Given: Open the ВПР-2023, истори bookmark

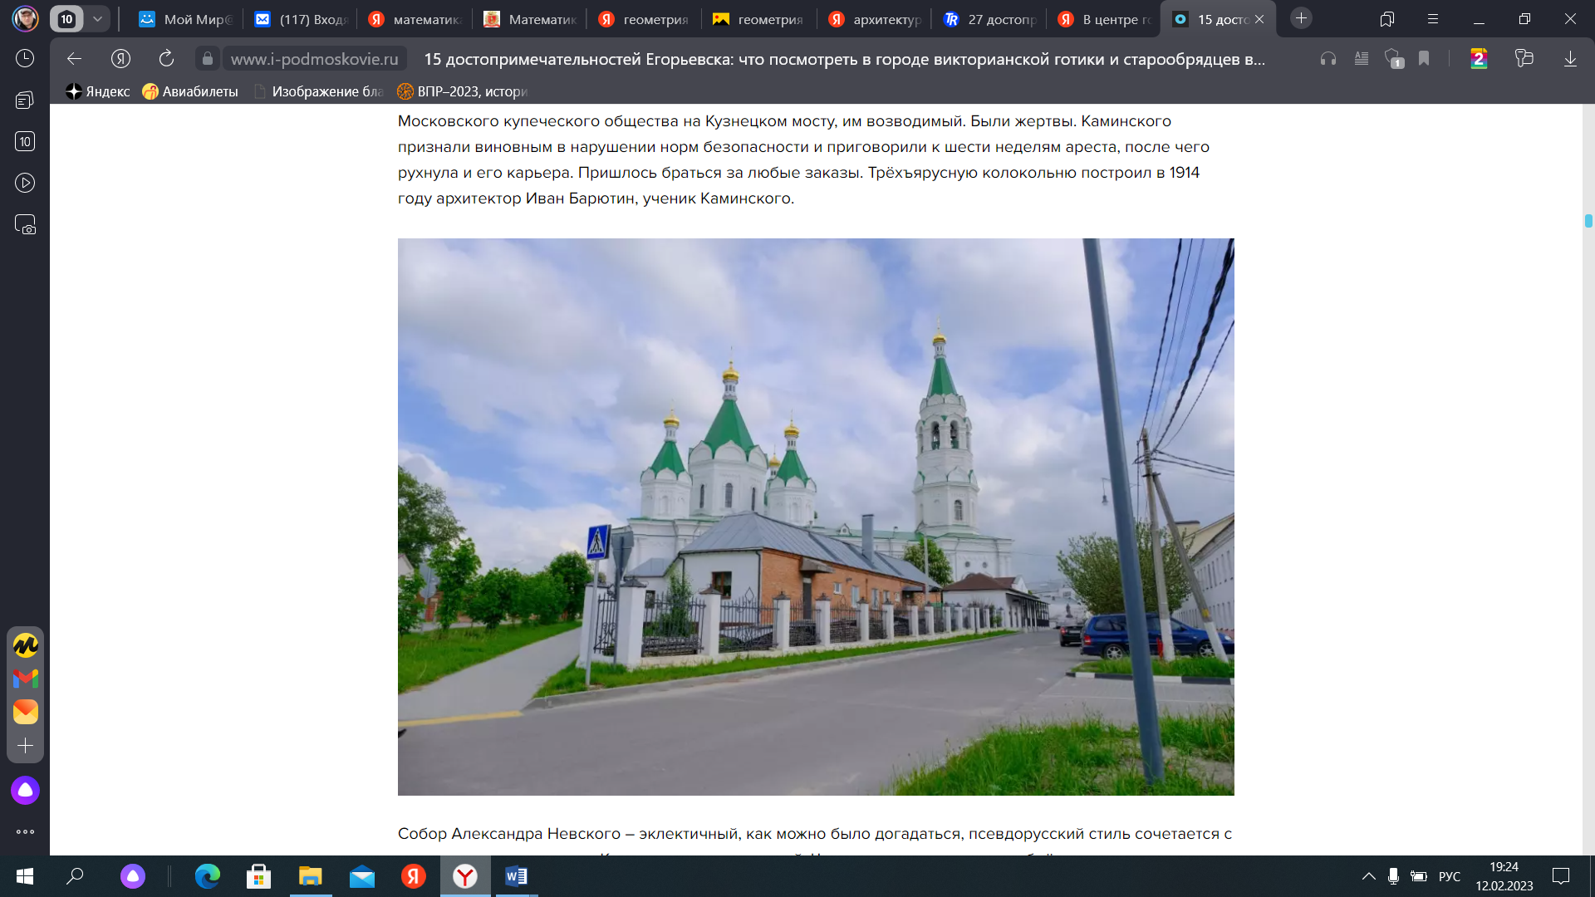Looking at the screenshot, I should coord(463,91).
